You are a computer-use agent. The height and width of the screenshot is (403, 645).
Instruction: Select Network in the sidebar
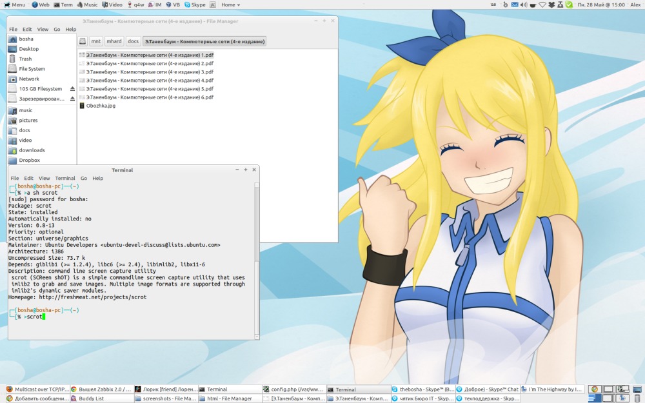coord(41,79)
